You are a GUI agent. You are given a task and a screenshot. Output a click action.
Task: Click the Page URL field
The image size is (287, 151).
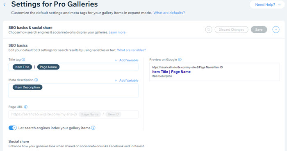pyautogui.click(x=73, y=114)
